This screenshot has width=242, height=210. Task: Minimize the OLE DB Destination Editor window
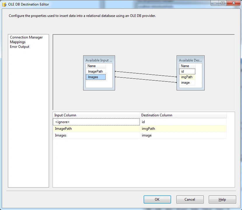[x=215, y=3]
